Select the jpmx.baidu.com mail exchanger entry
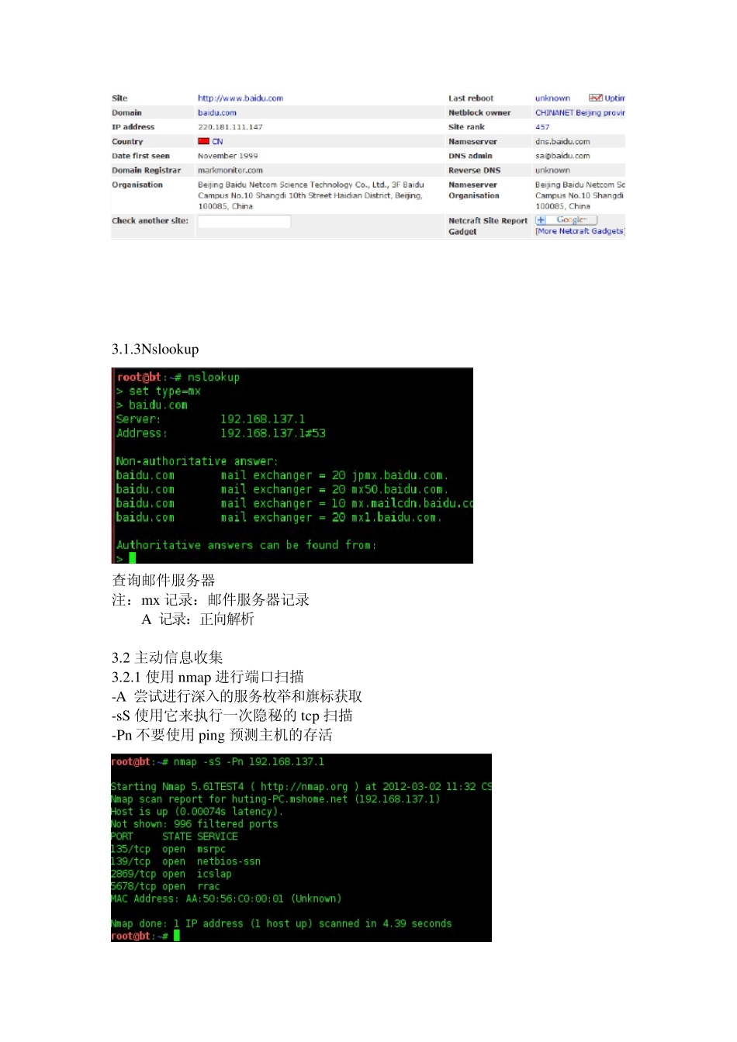 point(282,475)
